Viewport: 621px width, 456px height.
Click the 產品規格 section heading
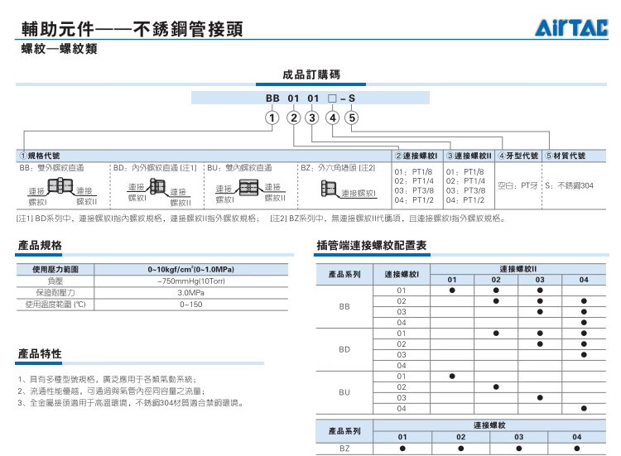(40, 246)
